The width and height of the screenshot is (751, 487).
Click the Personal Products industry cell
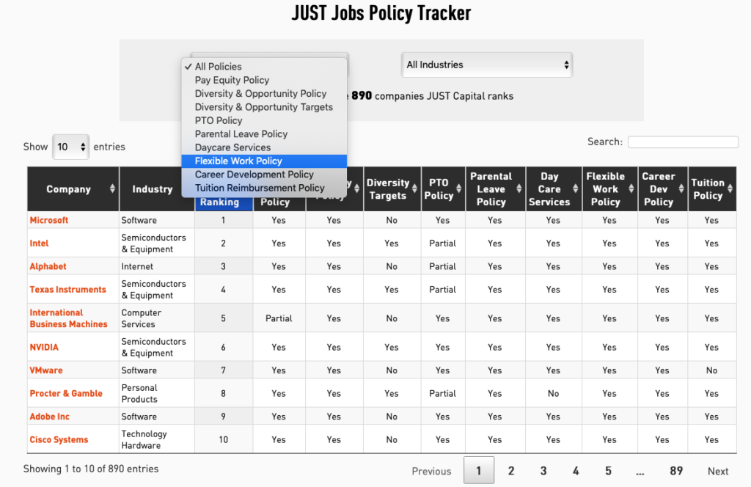point(157,393)
